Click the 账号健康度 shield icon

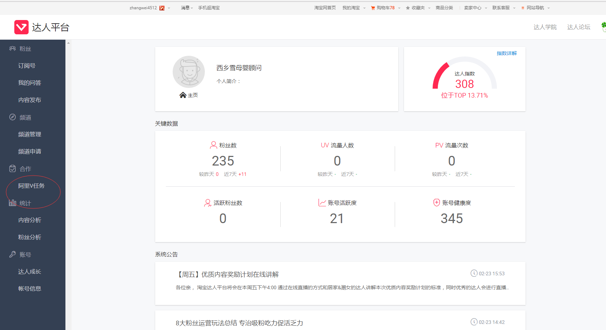coord(437,203)
